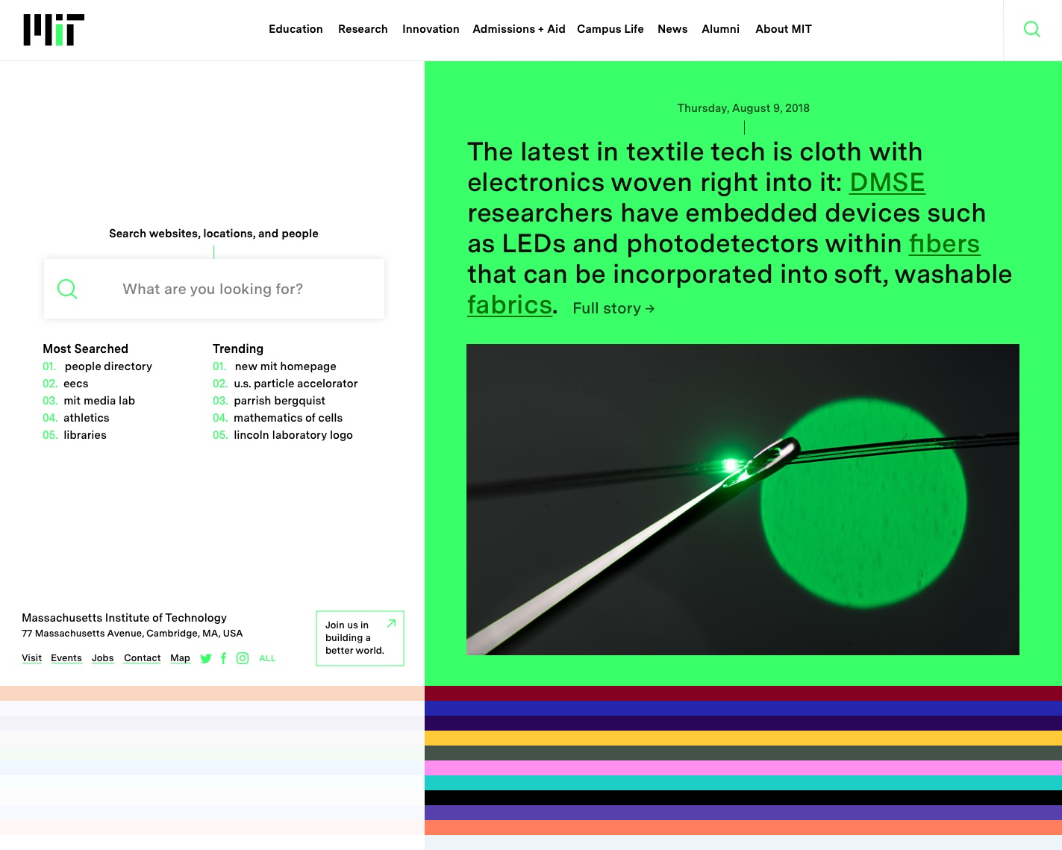1062x850 pixels.
Task: Click the DMSE link in the headline
Action: coord(887,183)
